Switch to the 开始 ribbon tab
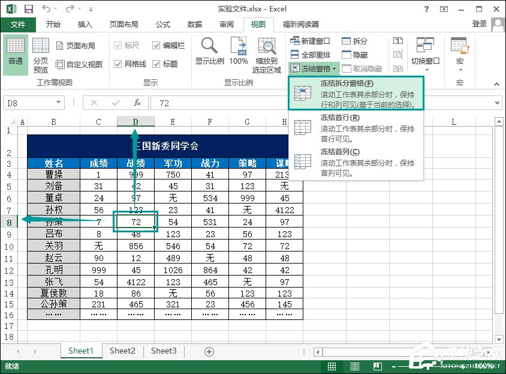The image size is (506, 374). click(x=53, y=25)
